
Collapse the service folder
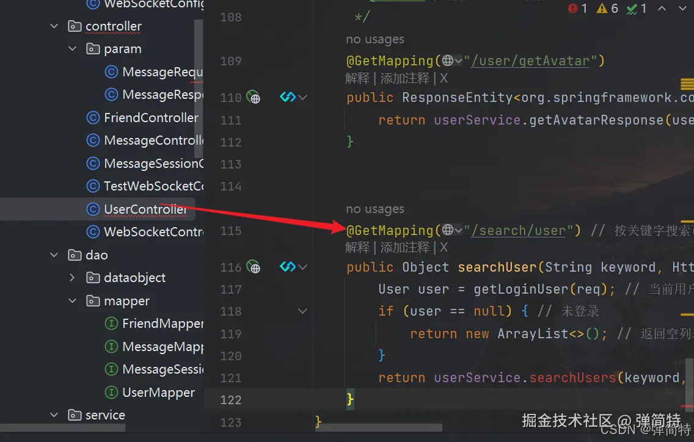[x=54, y=415]
